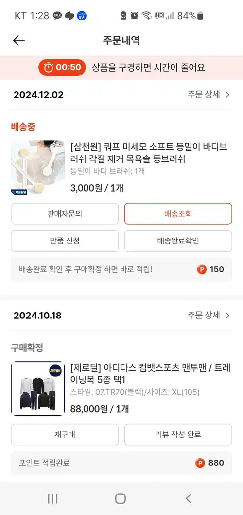
Task: Open the Adidas training wear thumbnail
Action: tap(38, 389)
